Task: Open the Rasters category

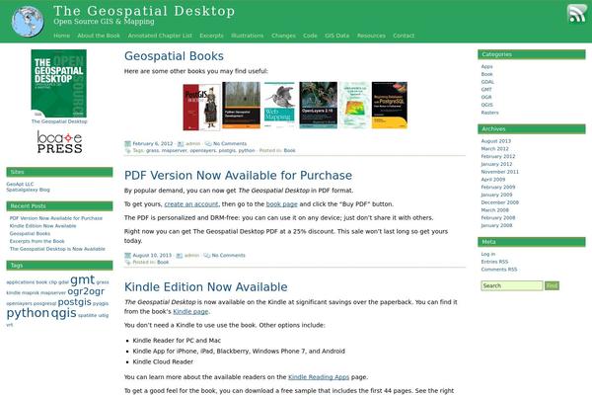Action: click(489, 113)
